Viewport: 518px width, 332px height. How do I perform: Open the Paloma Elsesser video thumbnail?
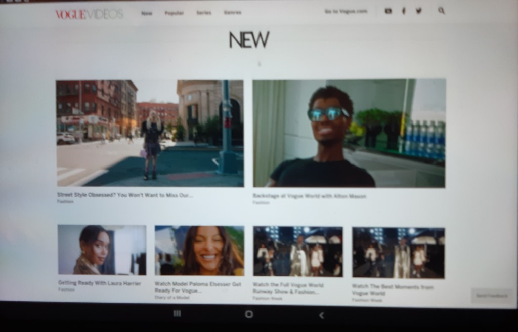[x=199, y=251]
